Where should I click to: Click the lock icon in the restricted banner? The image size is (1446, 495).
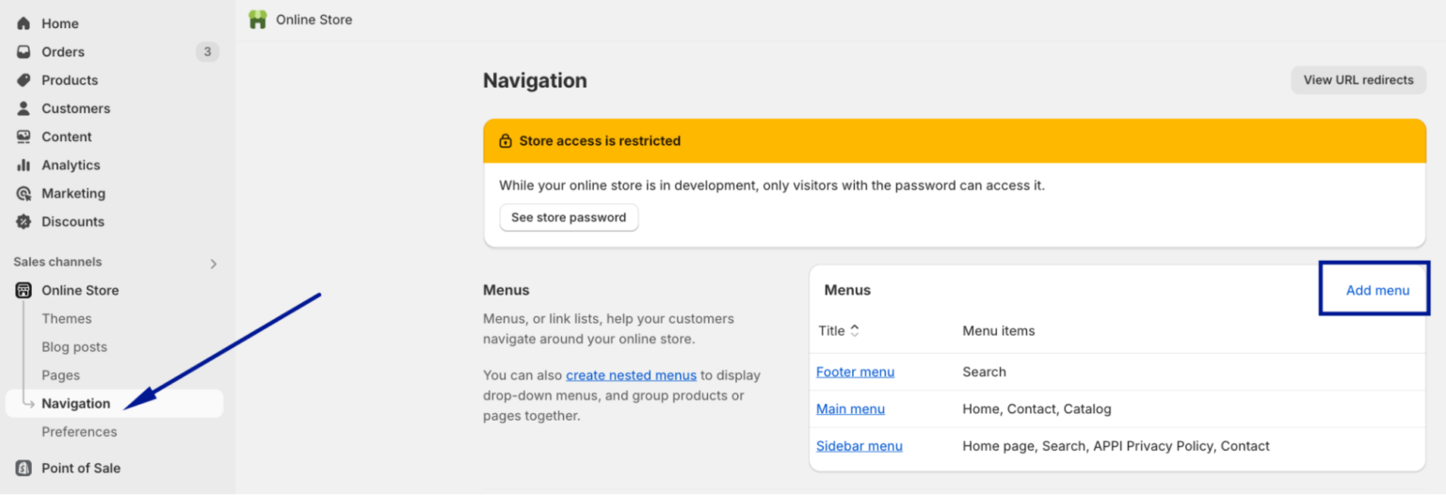pos(505,140)
